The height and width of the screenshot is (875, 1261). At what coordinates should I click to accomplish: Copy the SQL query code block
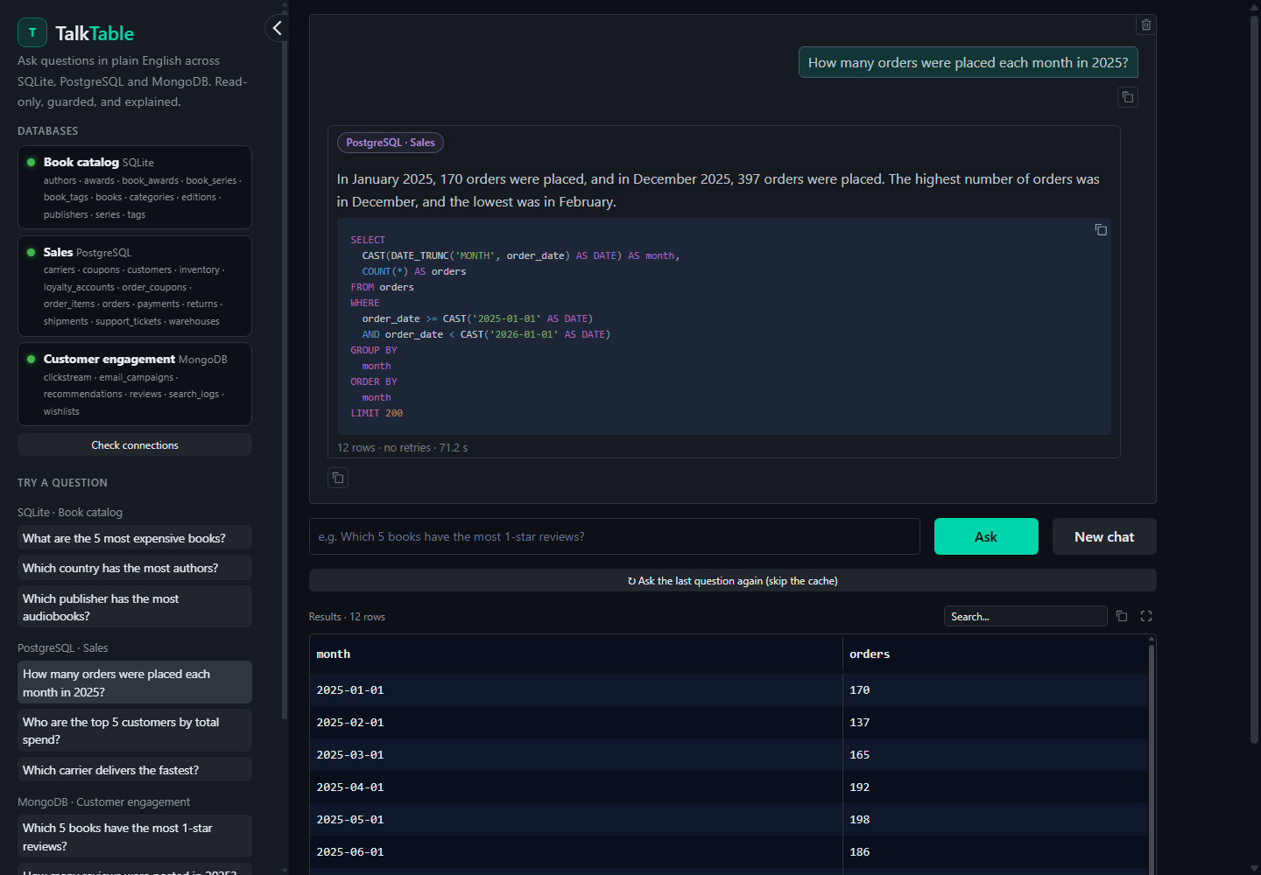[x=1101, y=229]
